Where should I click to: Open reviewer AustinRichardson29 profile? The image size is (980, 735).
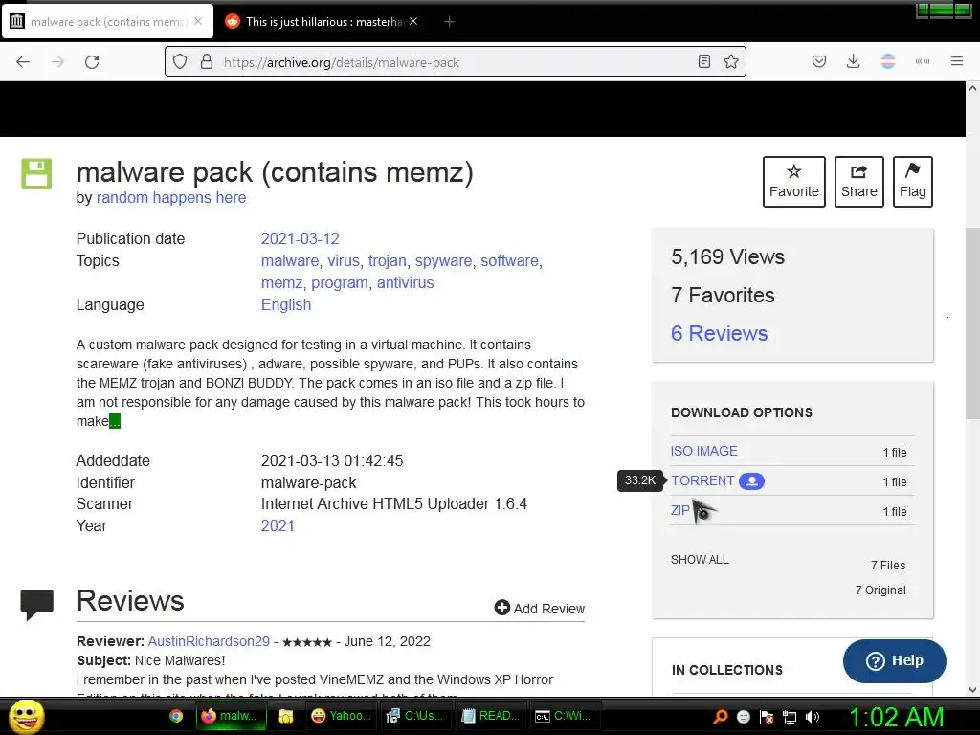pyautogui.click(x=209, y=641)
